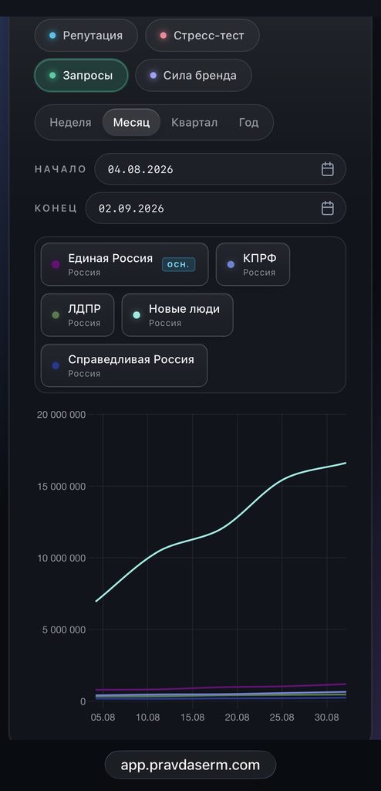
Task: Toggle the Стресс-тест metric chip
Action: [x=203, y=36]
